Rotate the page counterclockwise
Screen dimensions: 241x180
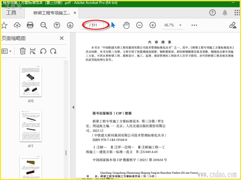pyautogui.click(x=43, y=51)
